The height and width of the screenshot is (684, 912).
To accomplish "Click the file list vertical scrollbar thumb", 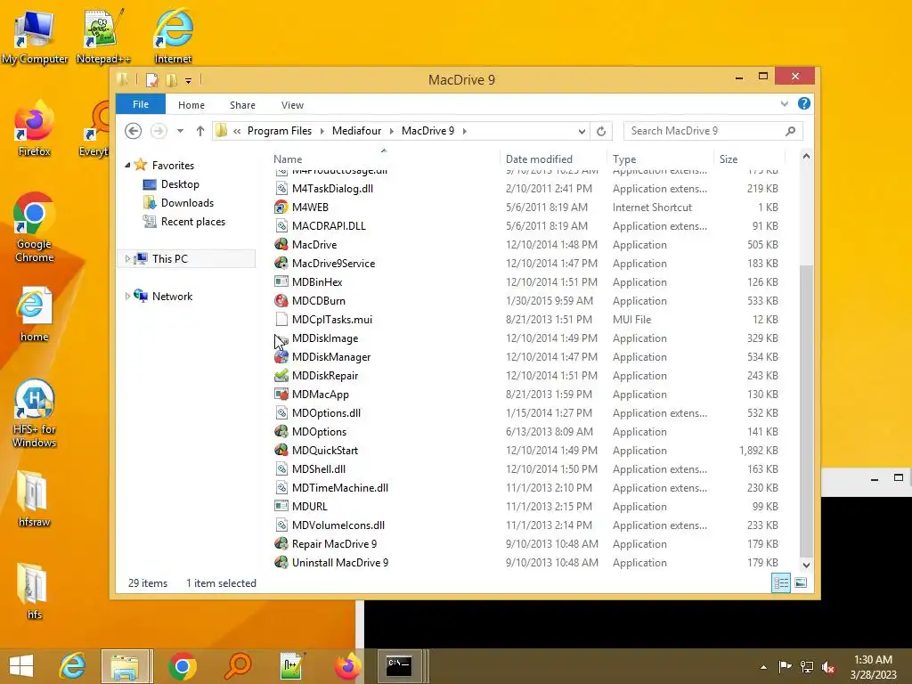I will 806,411.
